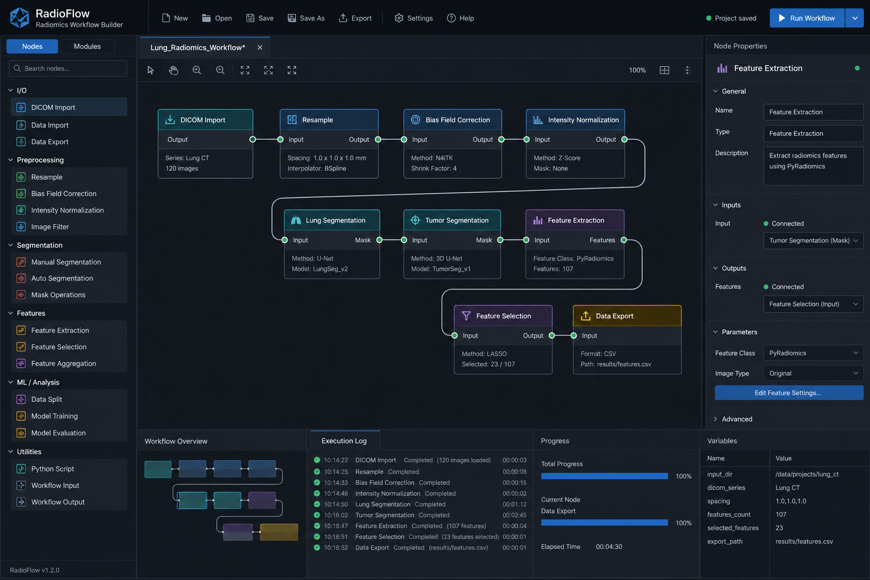Screen dimensions: 870x580
Task: Activate the hand pan tool
Action: [173, 70]
